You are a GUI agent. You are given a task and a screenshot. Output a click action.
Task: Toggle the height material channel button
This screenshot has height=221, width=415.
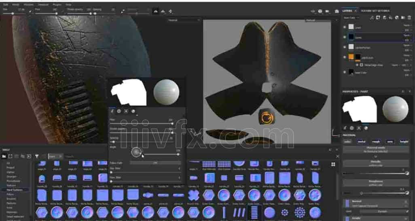[x=404, y=142]
